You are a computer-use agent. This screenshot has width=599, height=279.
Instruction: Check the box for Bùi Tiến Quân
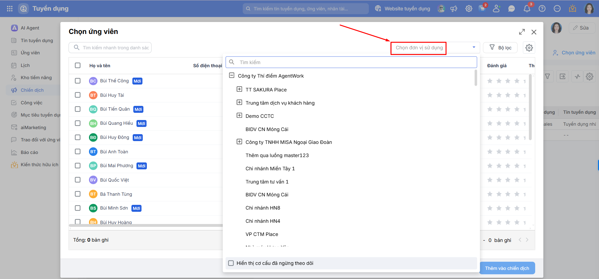(x=78, y=109)
